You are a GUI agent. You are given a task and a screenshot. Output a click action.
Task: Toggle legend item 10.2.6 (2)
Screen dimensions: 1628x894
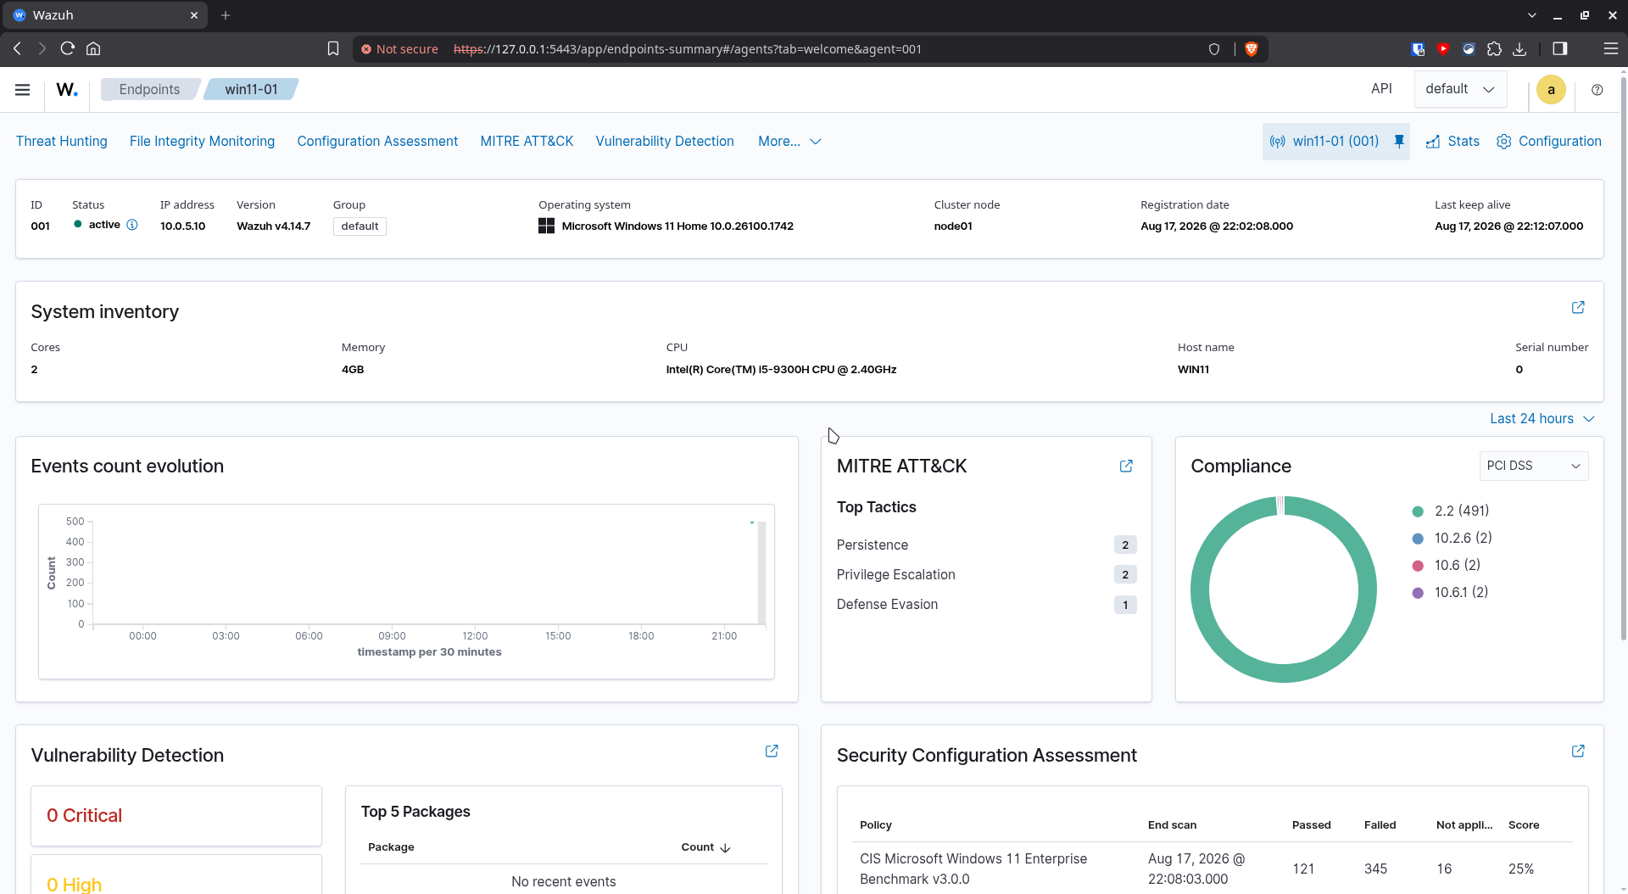pyautogui.click(x=1452, y=538)
